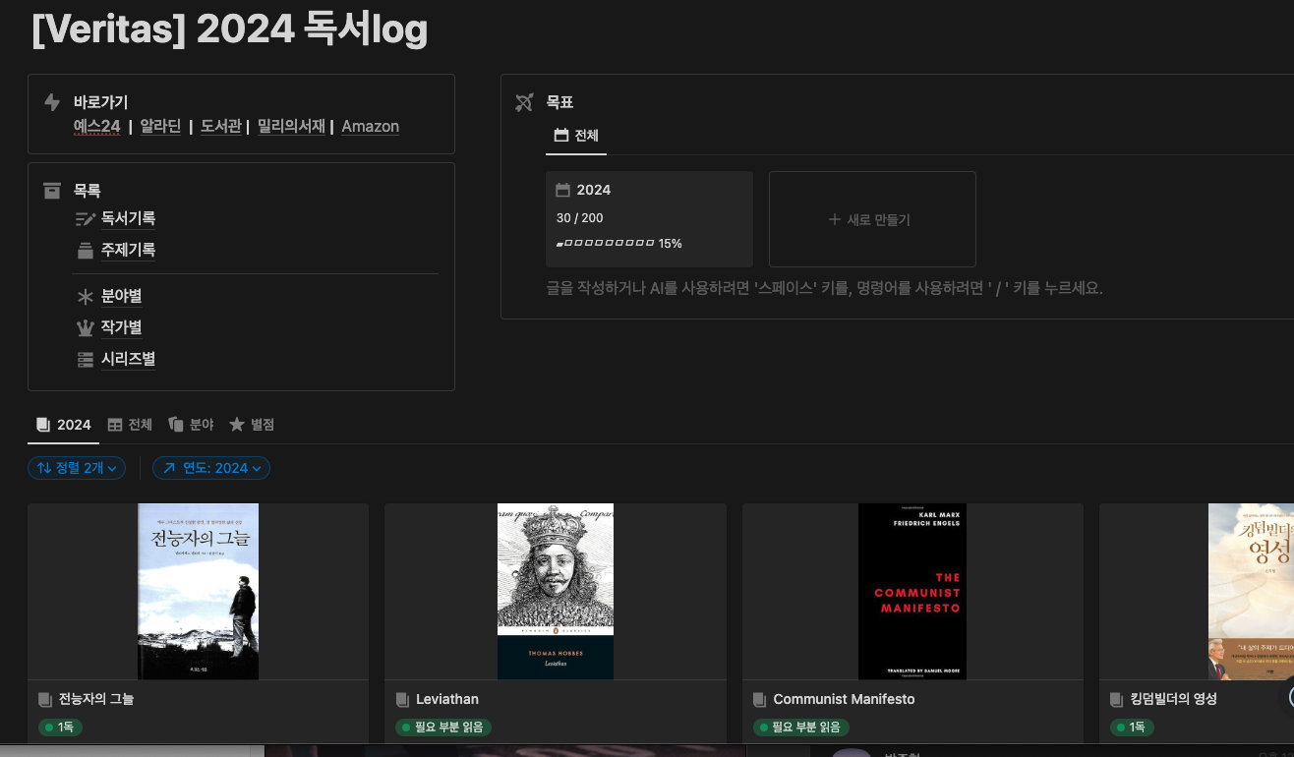Click the page icon beside 전능자의 그늘 title
Image resolution: width=1294 pixels, height=757 pixels.
coord(45,699)
